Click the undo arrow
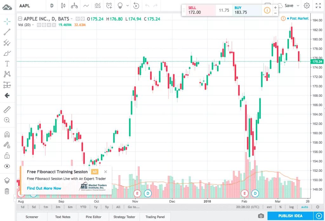 tap(147, 6)
